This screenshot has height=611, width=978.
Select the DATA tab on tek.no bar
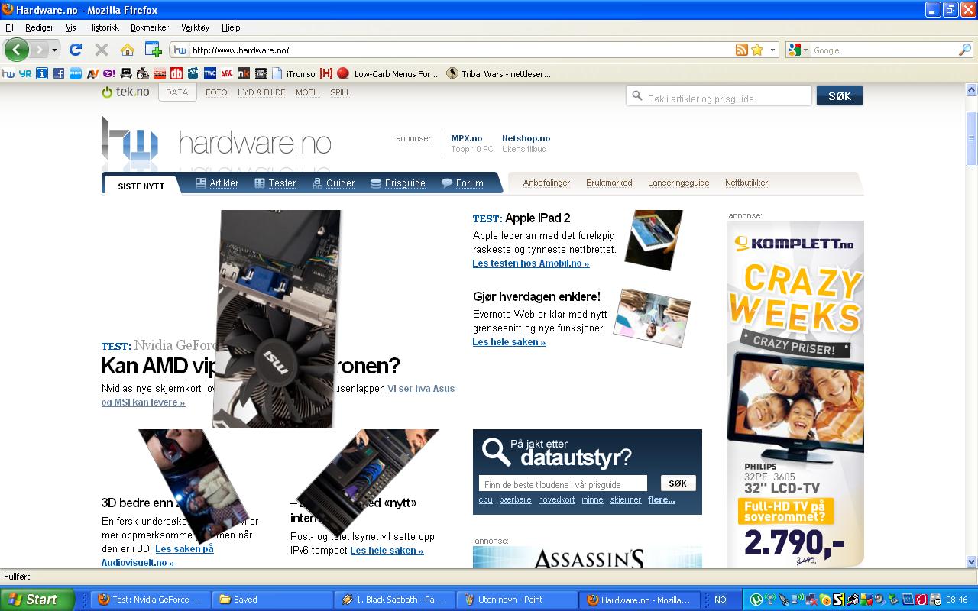point(176,92)
